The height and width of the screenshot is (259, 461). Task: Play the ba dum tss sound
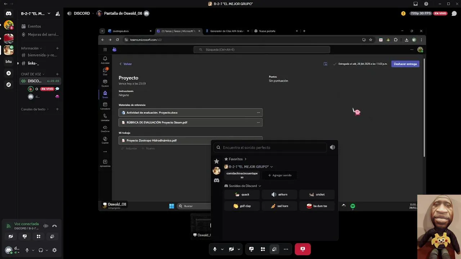tap(317, 206)
